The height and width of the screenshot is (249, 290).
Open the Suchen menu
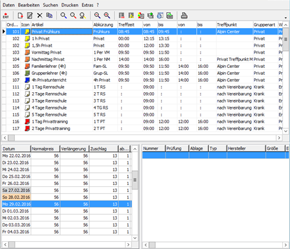click(x=50, y=5)
